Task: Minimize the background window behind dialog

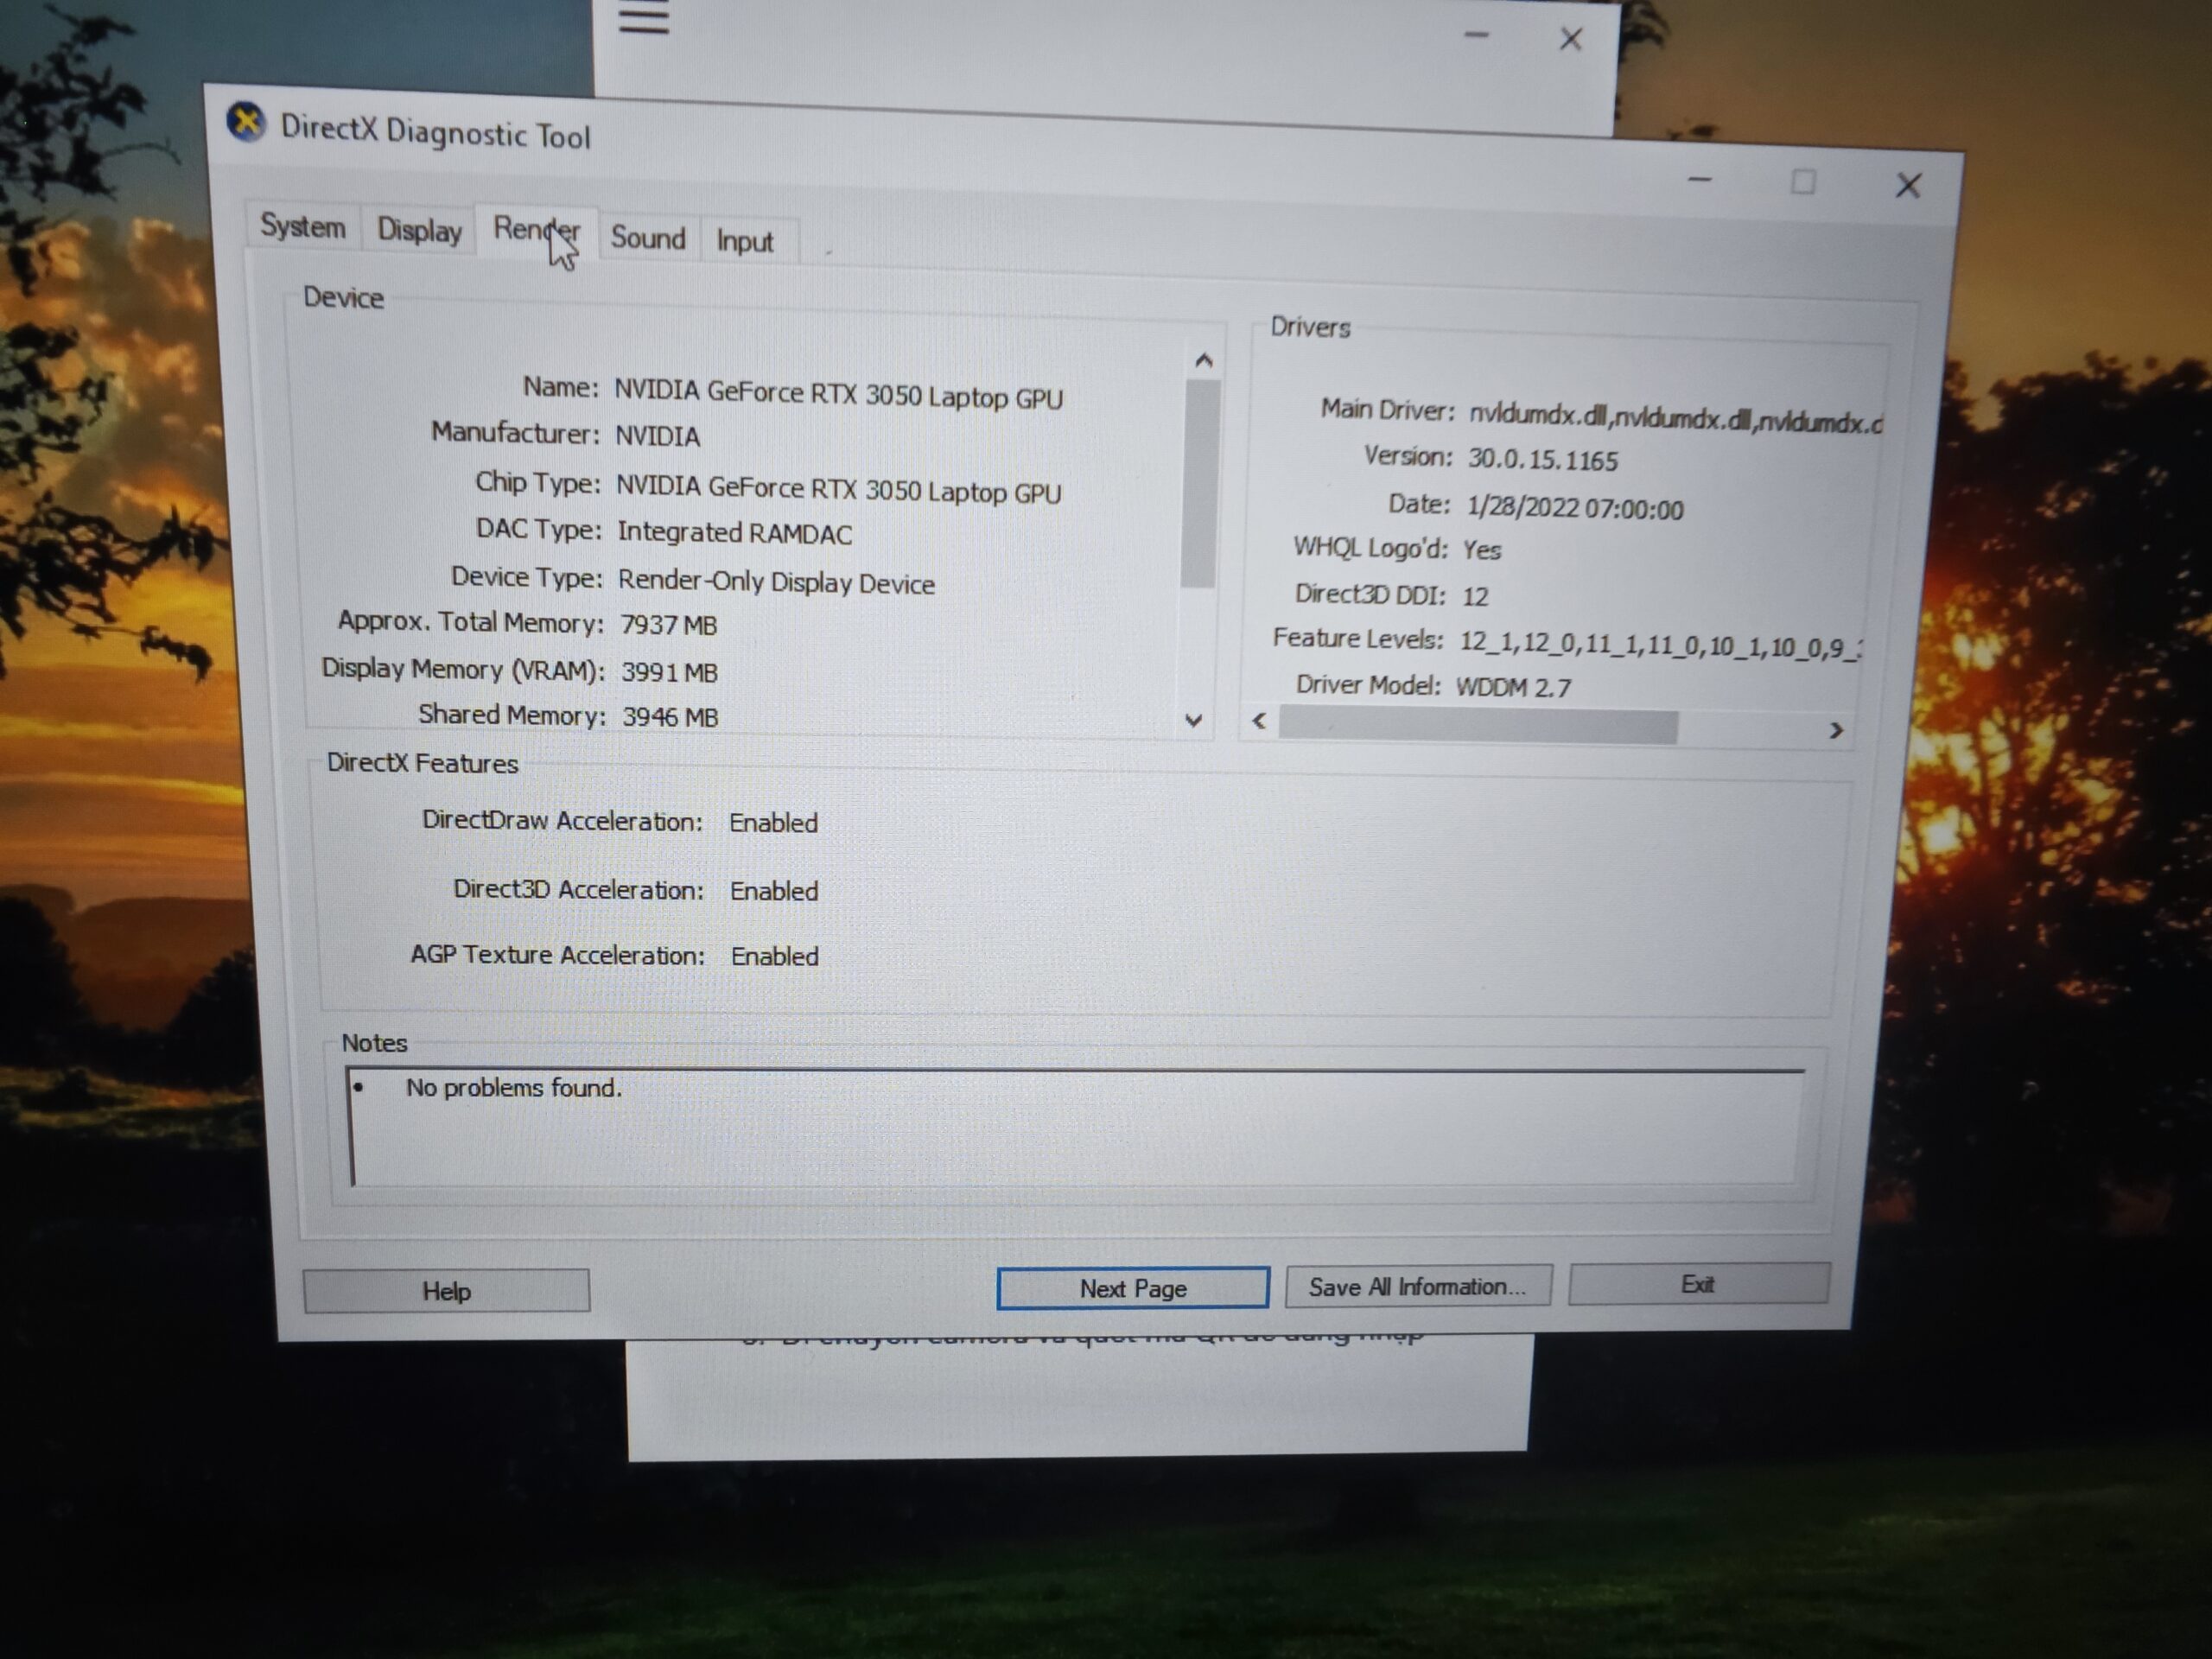Action: pos(1476,35)
